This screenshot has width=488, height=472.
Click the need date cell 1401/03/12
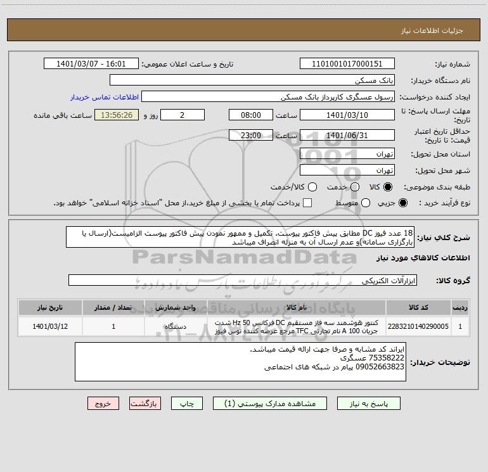[50, 326]
